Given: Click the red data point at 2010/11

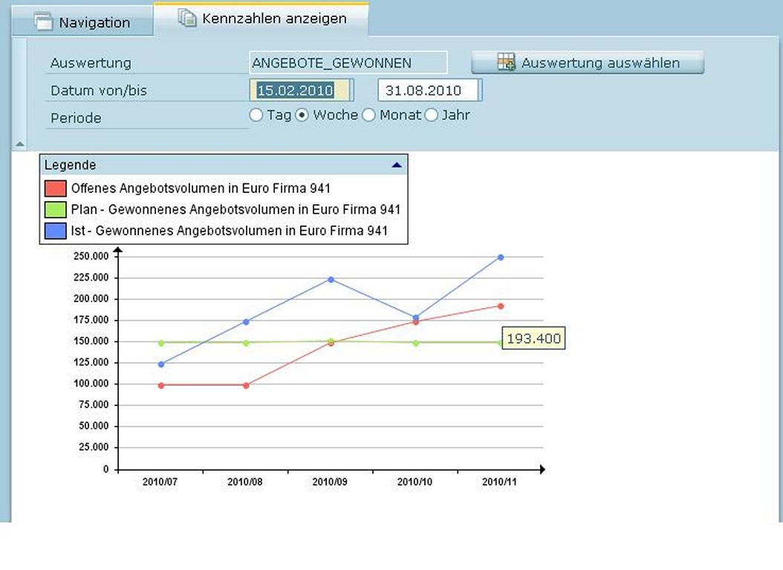Looking at the screenshot, I should (501, 306).
